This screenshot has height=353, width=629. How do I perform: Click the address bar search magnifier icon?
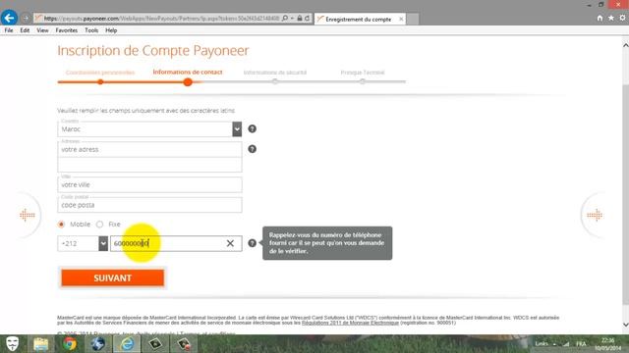(285, 19)
